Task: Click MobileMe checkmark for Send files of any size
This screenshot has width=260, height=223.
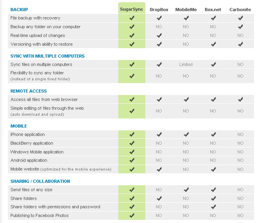Action: (x=186, y=190)
